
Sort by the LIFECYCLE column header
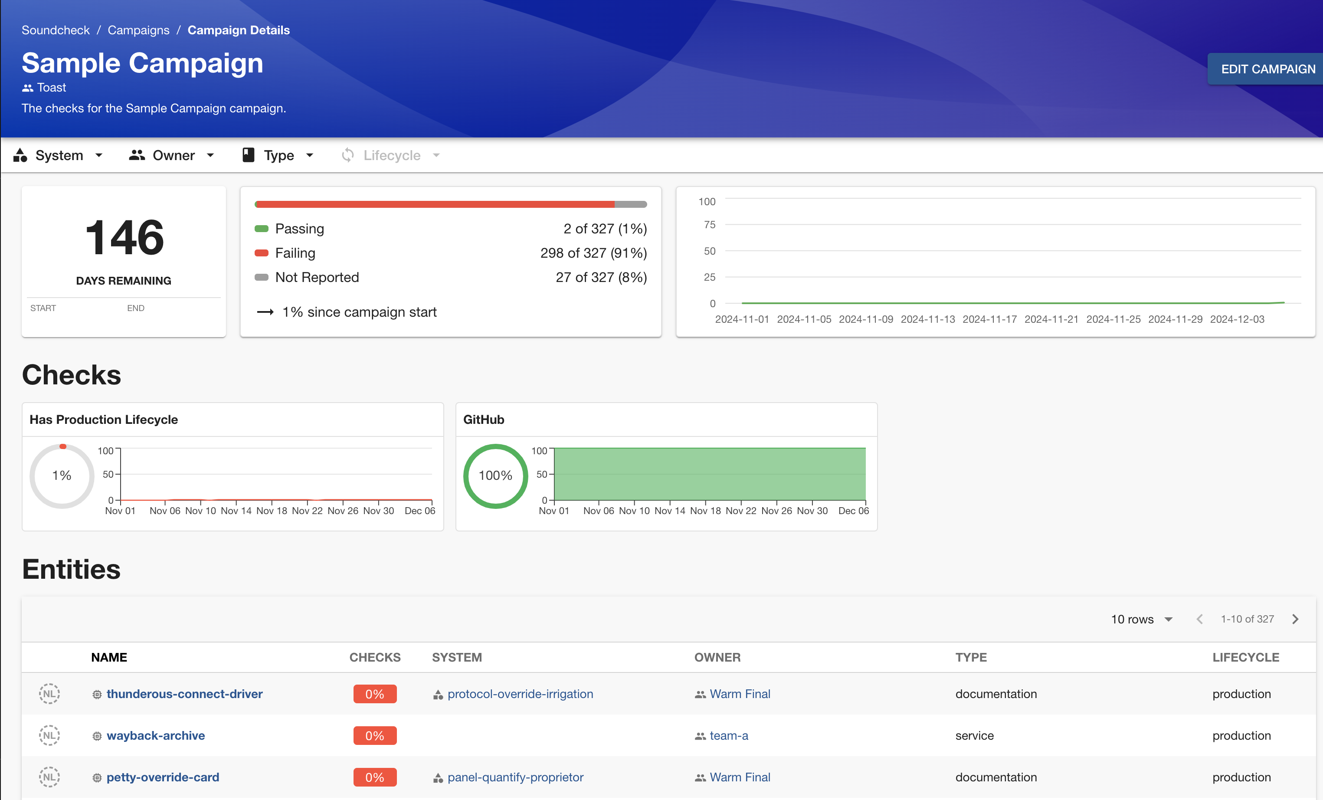coord(1246,657)
